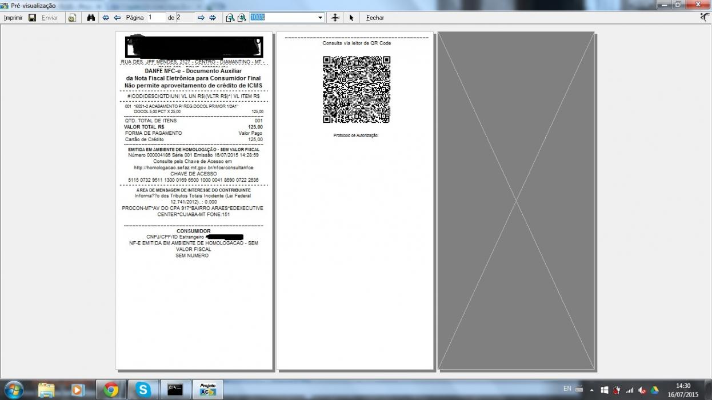Click the Imprimir print button
Image resolution: width=712 pixels, height=400 pixels.
pos(13,18)
